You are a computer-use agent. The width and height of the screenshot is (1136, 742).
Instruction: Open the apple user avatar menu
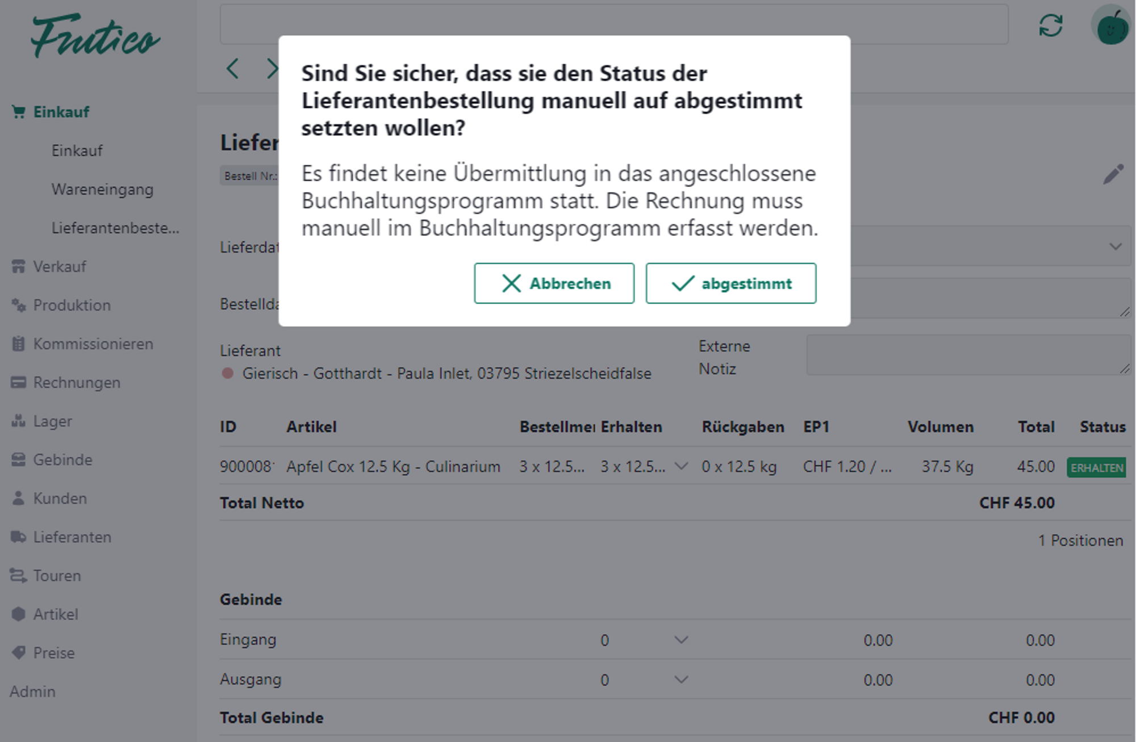pos(1112,27)
